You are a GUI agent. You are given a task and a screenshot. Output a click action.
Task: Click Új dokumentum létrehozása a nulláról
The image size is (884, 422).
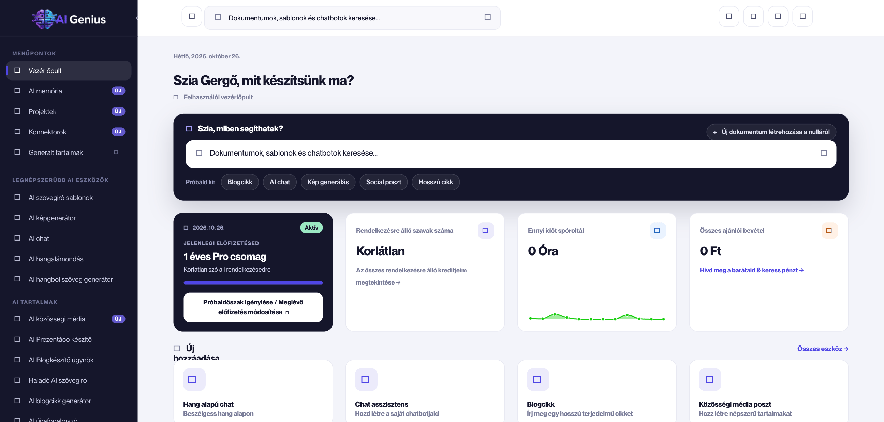(x=771, y=132)
